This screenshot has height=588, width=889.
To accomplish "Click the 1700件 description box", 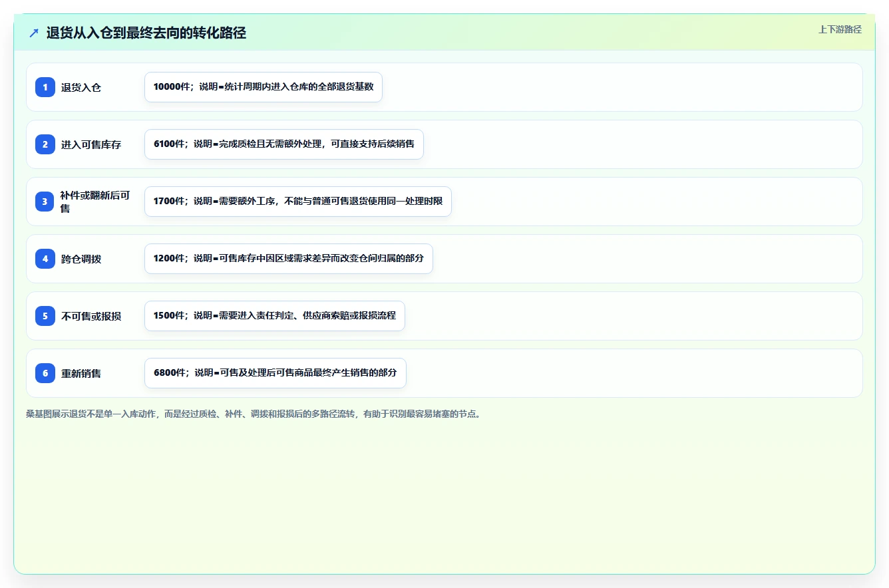I will (x=298, y=202).
